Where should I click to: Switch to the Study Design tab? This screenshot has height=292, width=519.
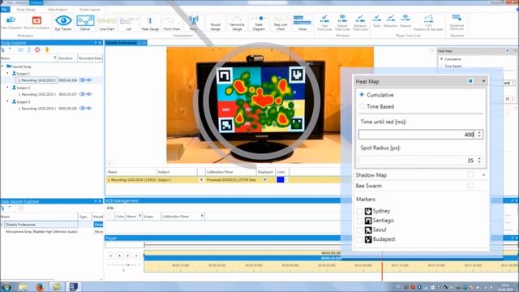26,10
